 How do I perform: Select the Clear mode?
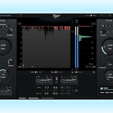tap(102, 92)
